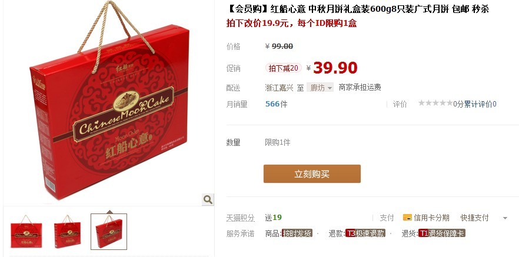
Task: Click the T1 return guarantee badge
Action: coord(442,233)
